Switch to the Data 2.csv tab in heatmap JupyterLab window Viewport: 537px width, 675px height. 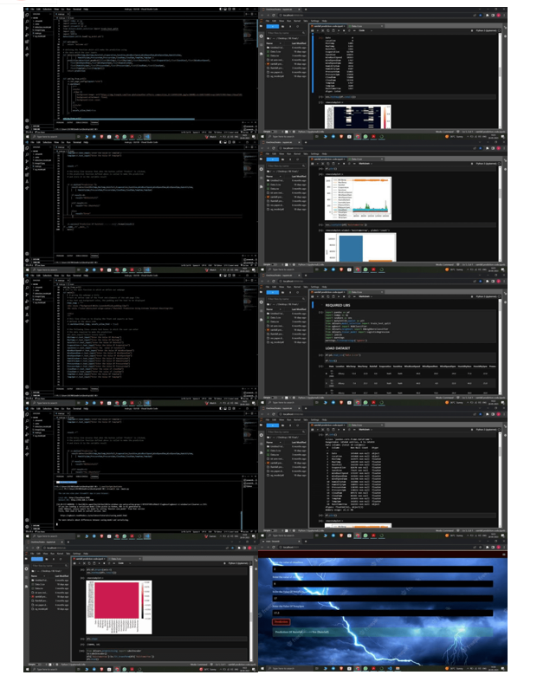125,559
